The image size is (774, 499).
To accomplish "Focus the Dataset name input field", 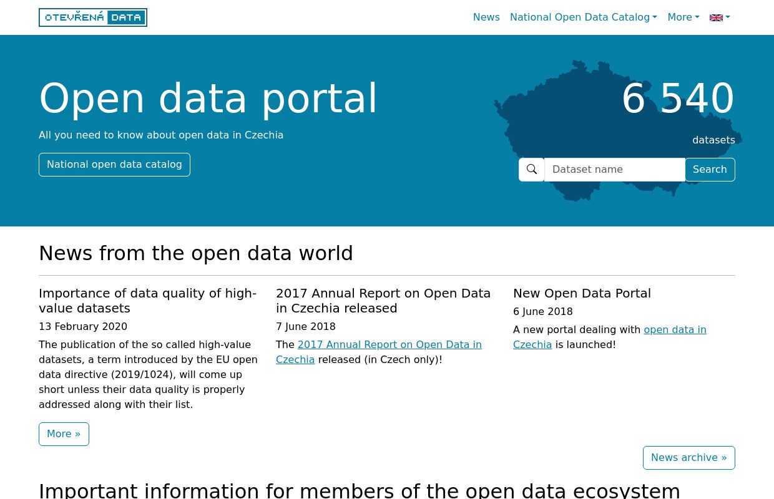I will (615, 170).
